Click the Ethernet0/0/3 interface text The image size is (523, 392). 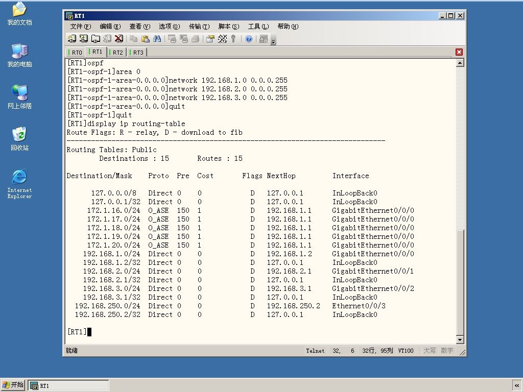click(359, 306)
